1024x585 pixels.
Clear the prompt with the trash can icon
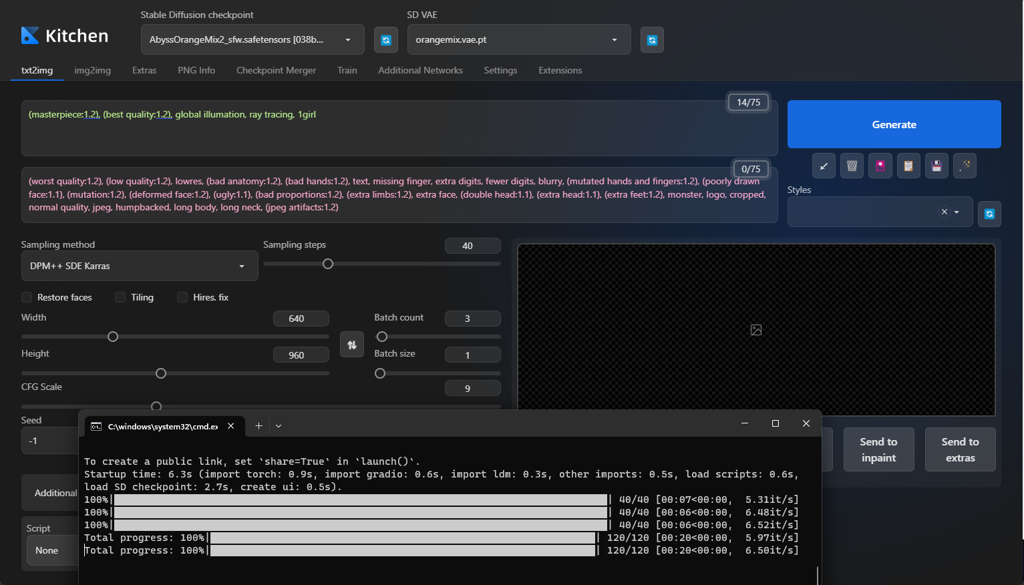852,166
